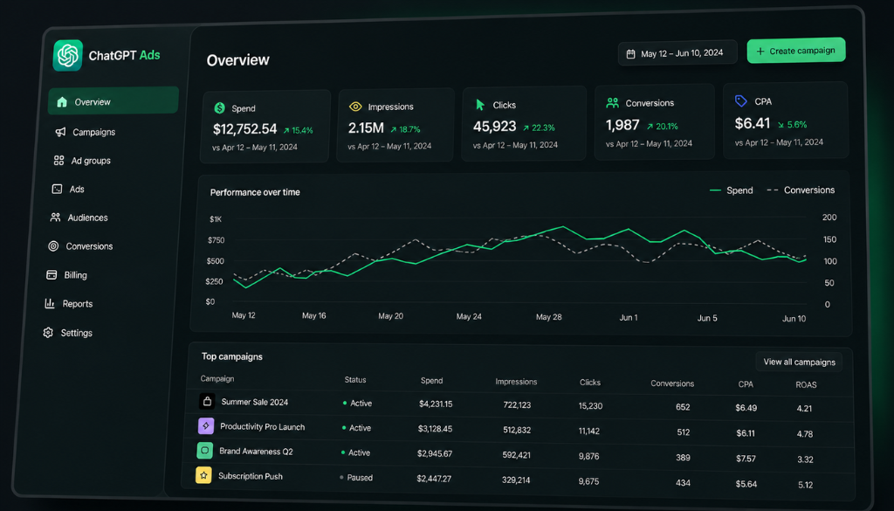Click Active status of Summer Sale 2024
Viewport: 894px width, 511px height.
click(357, 404)
